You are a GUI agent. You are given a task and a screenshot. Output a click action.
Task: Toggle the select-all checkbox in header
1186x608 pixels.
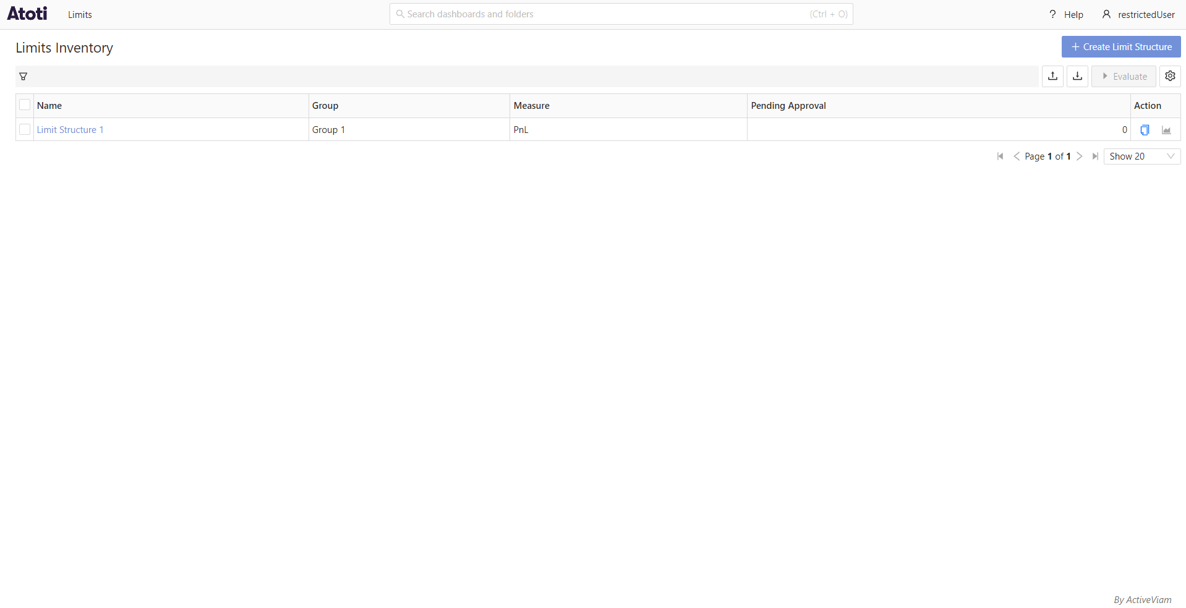tap(25, 105)
